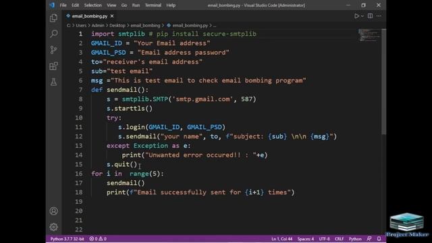
Task: Click line number 7 in gutter
Action: tap(80, 90)
